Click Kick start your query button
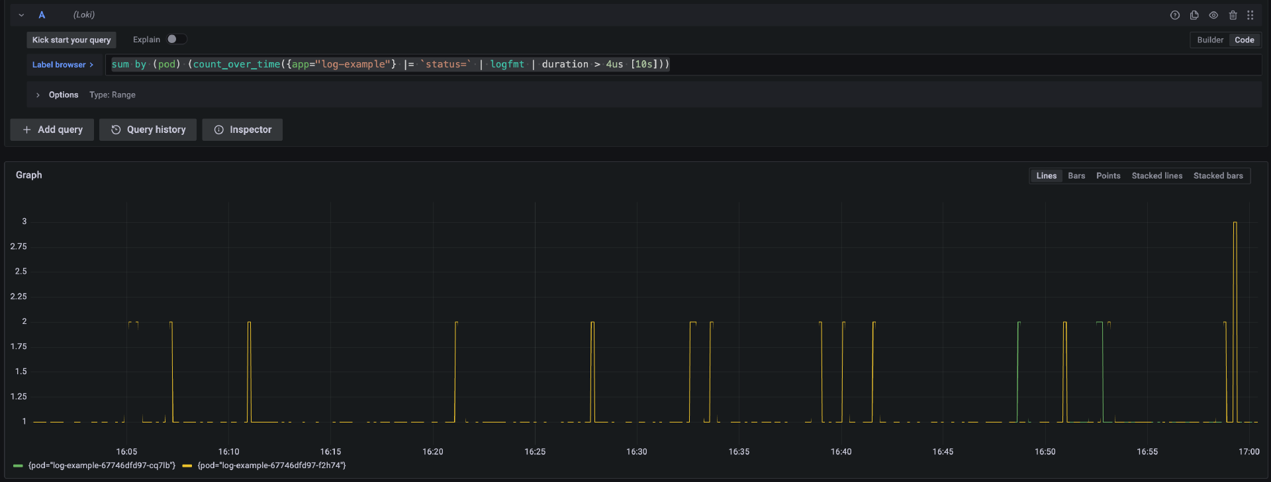 71,40
